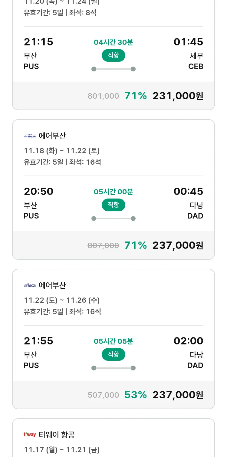Select the 237,000원 fare with 71% discount
Image resolution: width=227 pixels, height=457 pixels.
click(x=178, y=245)
